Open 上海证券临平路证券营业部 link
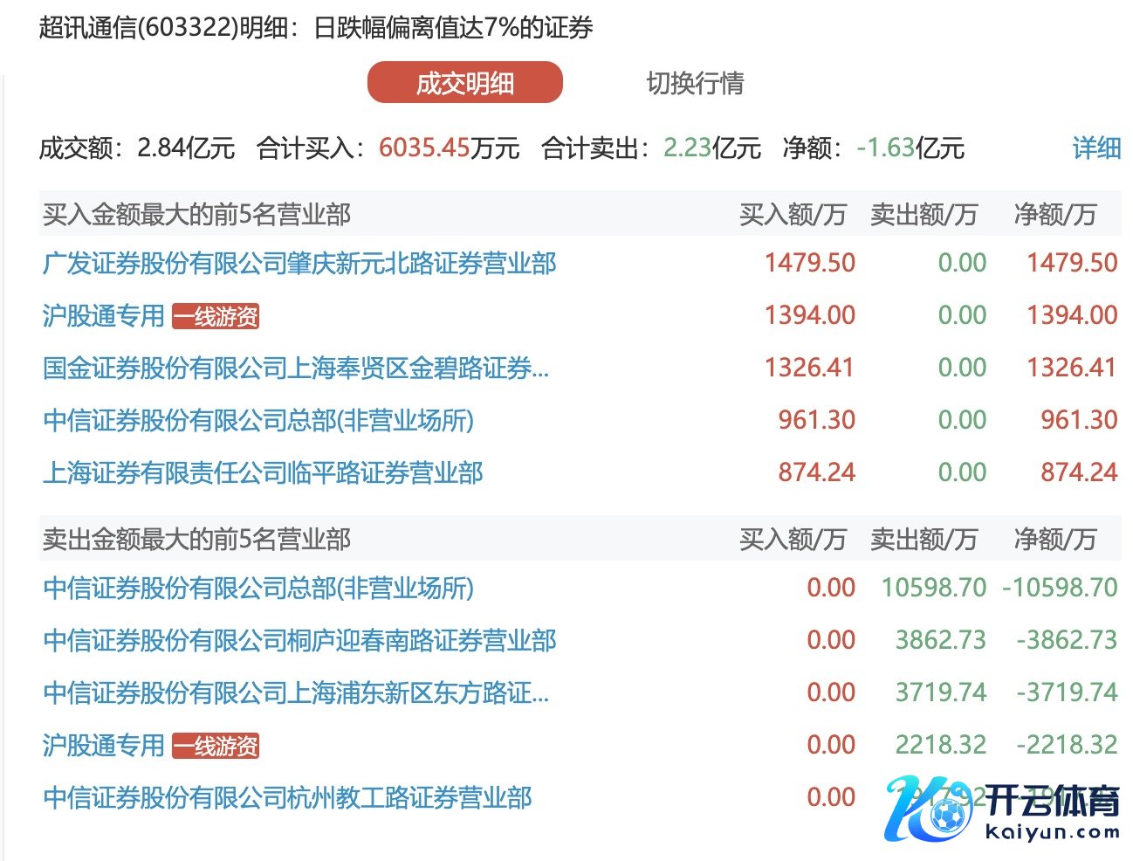The width and height of the screenshot is (1133, 861). tap(263, 472)
